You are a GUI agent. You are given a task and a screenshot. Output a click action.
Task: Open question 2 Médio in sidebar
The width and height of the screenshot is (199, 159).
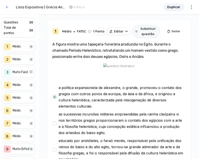18,59
